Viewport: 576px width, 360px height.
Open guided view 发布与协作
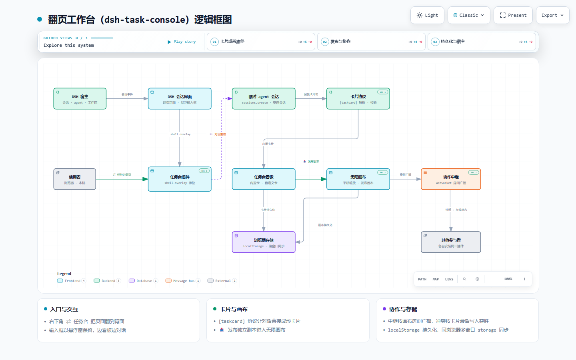tap(371, 42)
